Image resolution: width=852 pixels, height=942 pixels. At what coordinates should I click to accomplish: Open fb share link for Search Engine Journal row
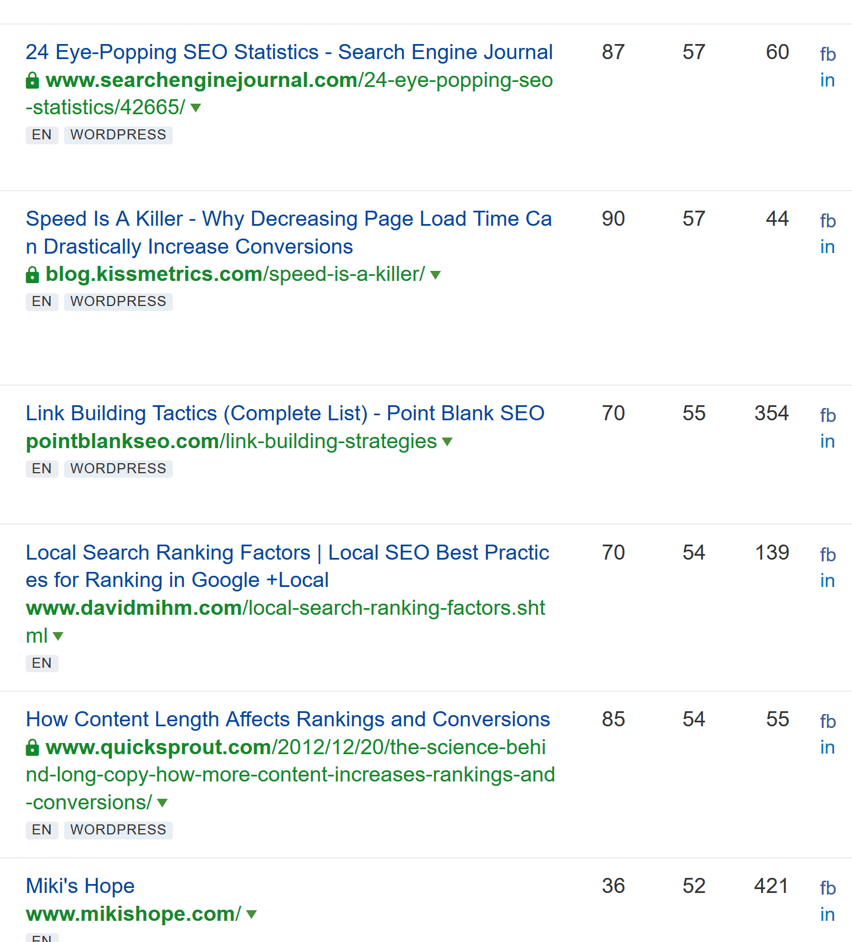[827, 55]
